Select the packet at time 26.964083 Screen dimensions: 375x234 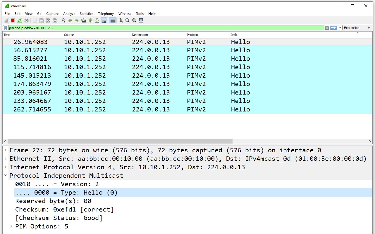click(187, 42)
